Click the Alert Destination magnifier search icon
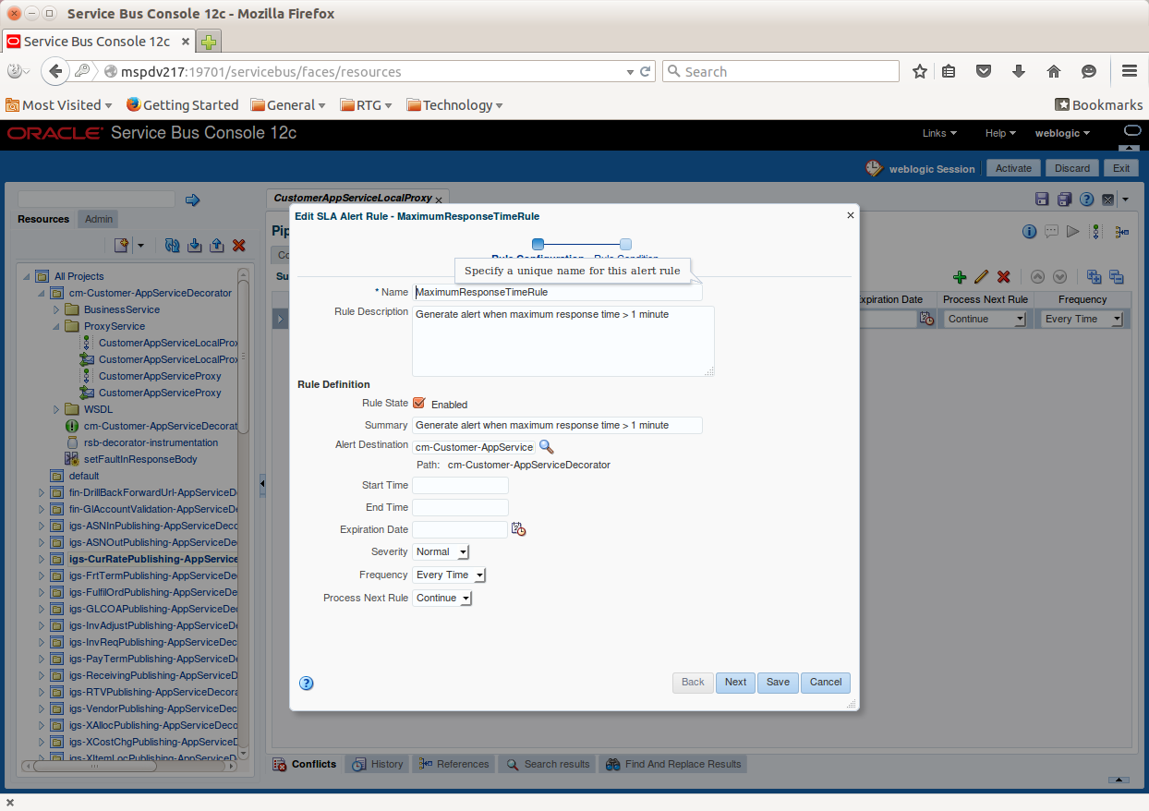Image resolution: width=1149 pixels, height=811 pixels. tap(546, 446)
